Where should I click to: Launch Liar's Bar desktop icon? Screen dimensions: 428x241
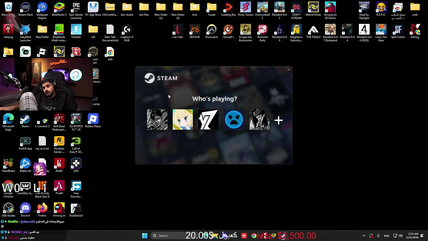coord(178,31)
